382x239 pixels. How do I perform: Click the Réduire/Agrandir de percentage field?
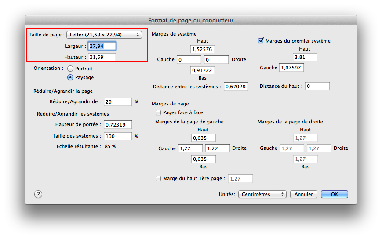point(118,101)
